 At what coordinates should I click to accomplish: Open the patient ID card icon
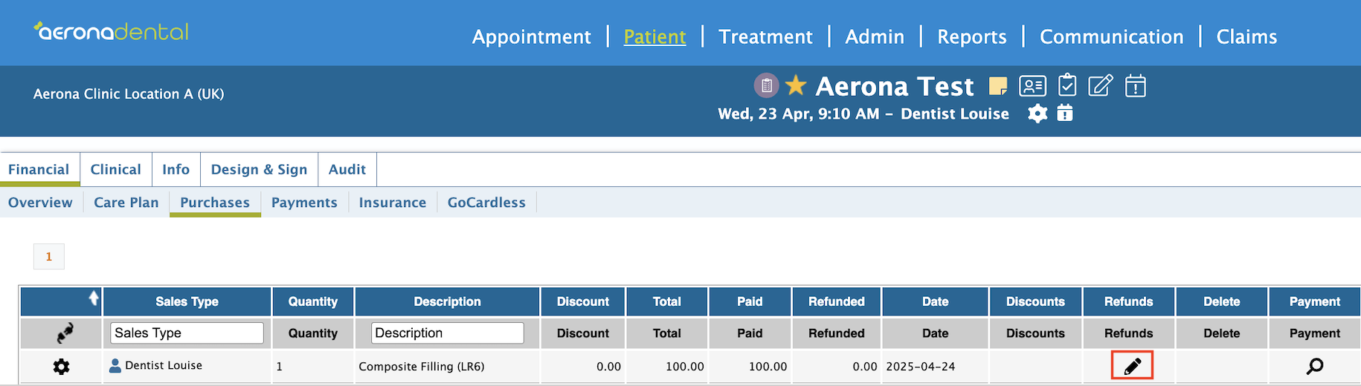[1032, 86]
